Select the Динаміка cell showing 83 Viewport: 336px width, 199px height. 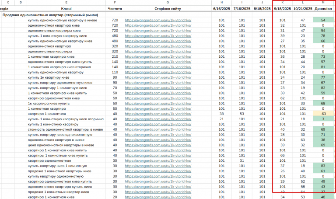pyautogui.click(x=323, y=166)
